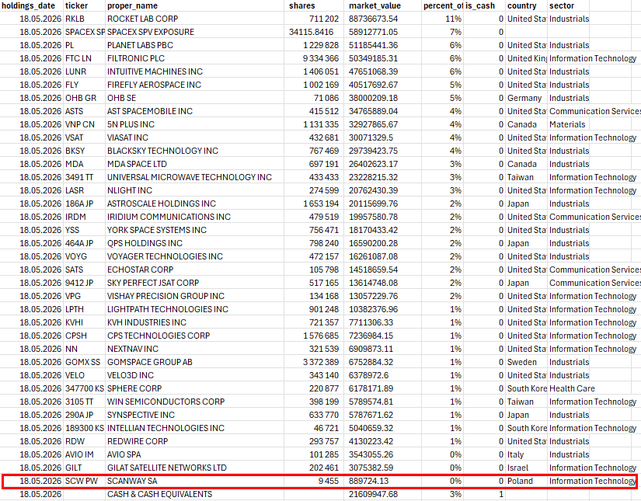641x501 pixels.
Task: Click the VELO3D INC cell
Action: pos(194,375)
